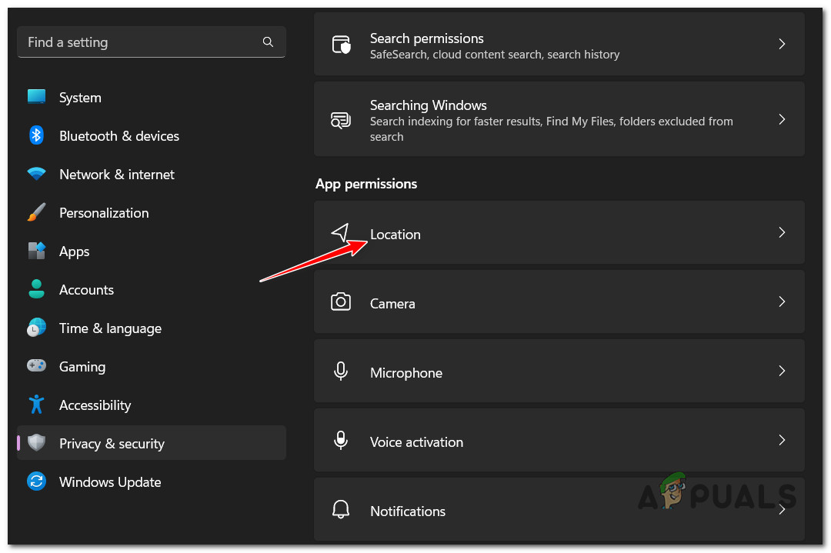Viewport: 831px width, 553px height.
Task: Click the Network & internet Wi-Fi icon
Action: [36, 175]
